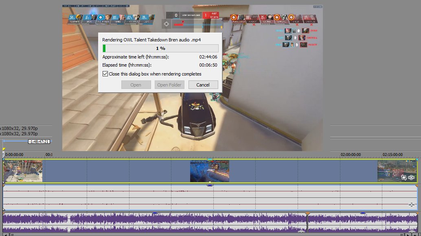The width and height of the screenshot is (421, 236).
Task: Select the first purple waveform audio event
Action: [155, 222]
